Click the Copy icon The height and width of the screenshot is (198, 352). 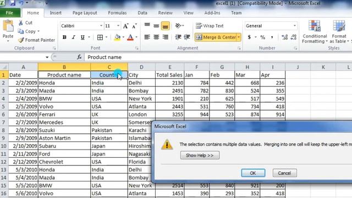[21, 31]
